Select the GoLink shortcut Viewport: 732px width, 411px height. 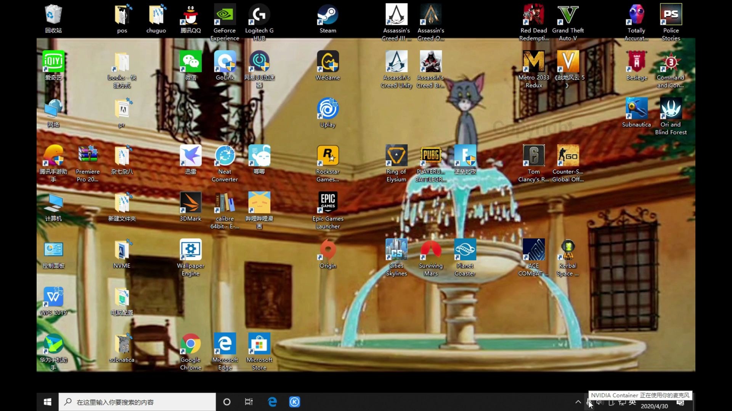225,65
